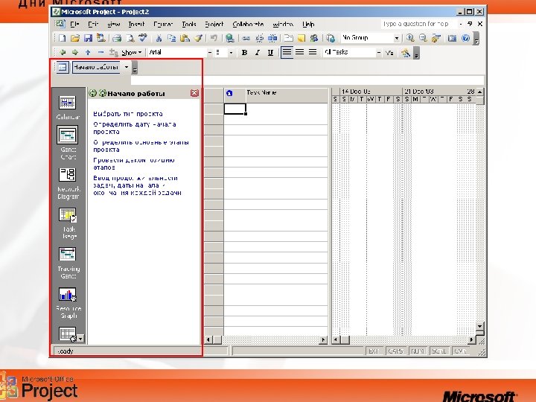Click the Copy Picture camera icon

(453, 38)
